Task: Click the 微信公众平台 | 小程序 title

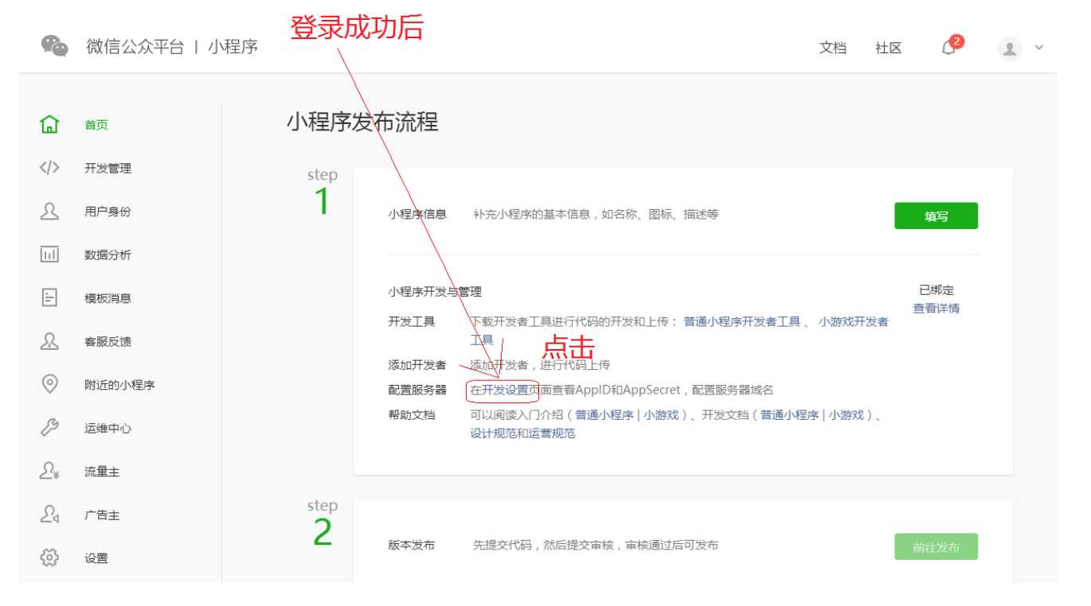Action: pyautogui.click(x=172, y=47)
